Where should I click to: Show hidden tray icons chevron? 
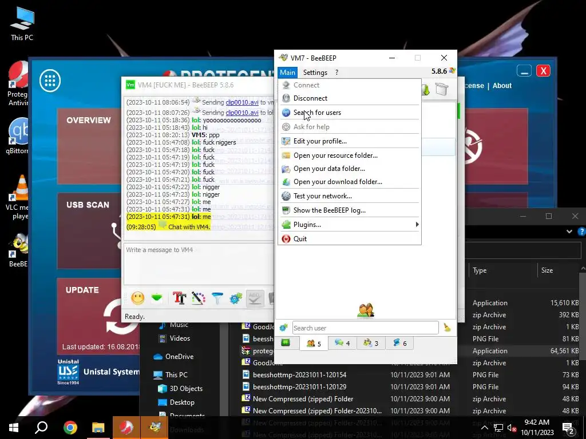[484, 428]
